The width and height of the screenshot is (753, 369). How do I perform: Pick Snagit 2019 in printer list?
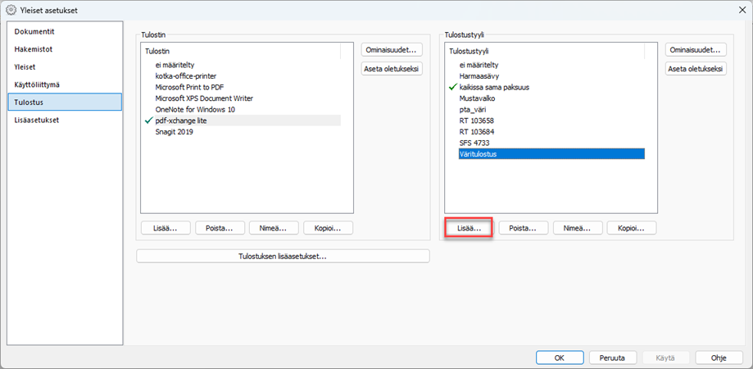coord(175,131)
